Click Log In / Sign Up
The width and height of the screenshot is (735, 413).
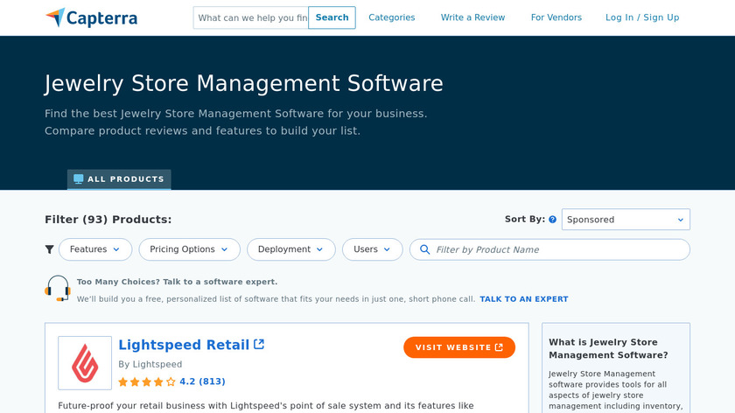[x=642, y=17]
